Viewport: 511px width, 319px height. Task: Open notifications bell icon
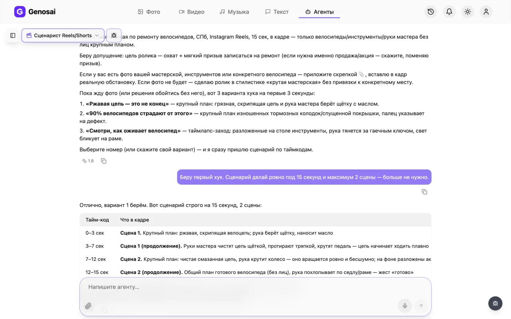tap(449, 12)
